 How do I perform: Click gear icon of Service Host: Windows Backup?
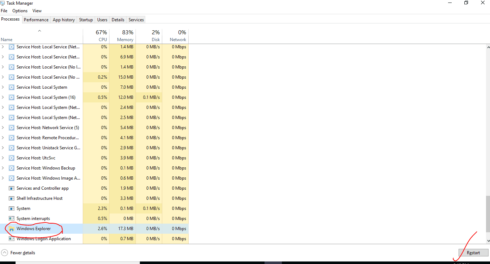[11, 168]
